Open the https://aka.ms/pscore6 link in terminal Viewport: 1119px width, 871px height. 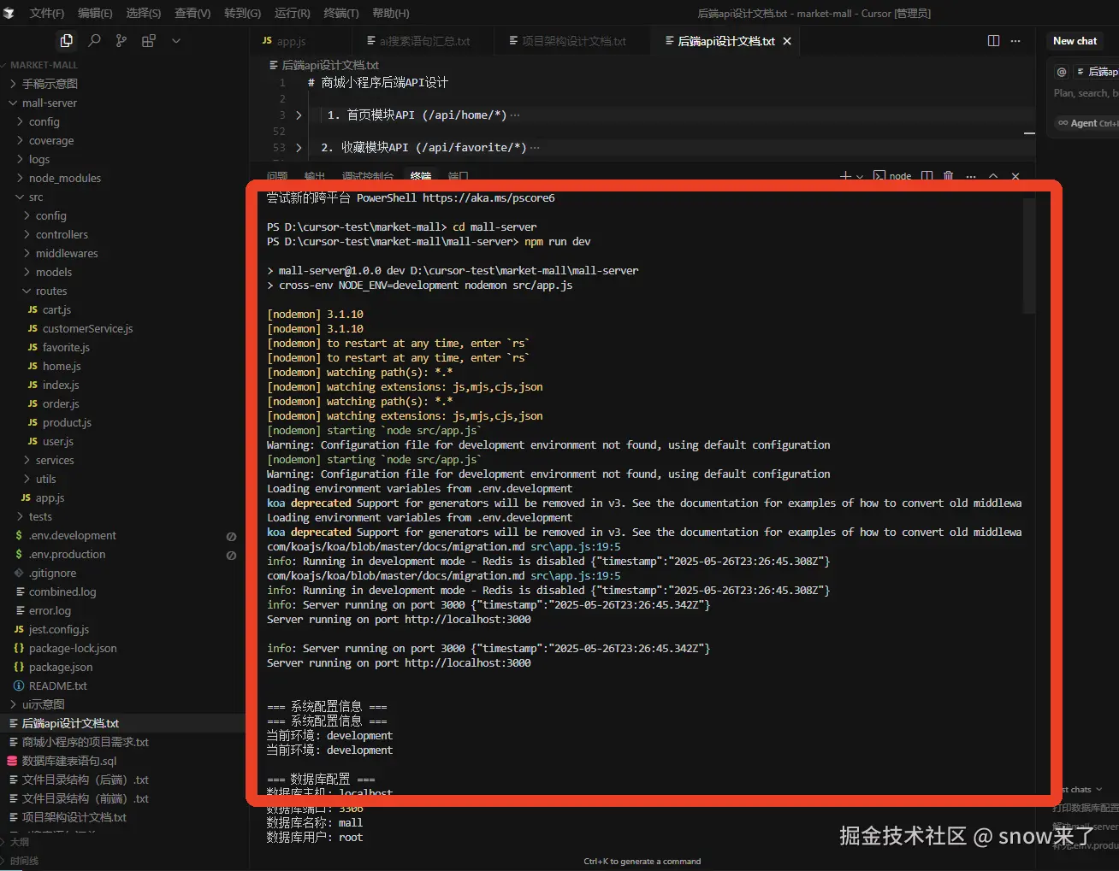488,198
